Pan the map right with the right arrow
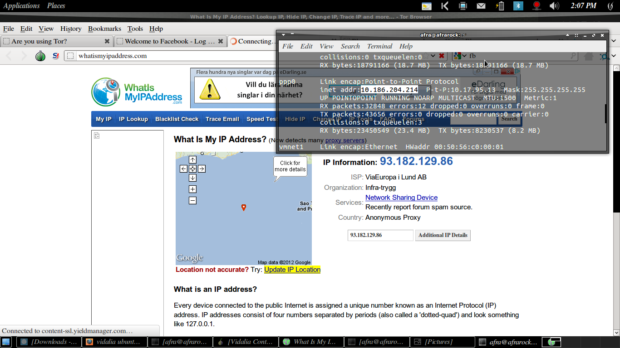The width and height of the screenshot is (620, 348). (202, 169)
